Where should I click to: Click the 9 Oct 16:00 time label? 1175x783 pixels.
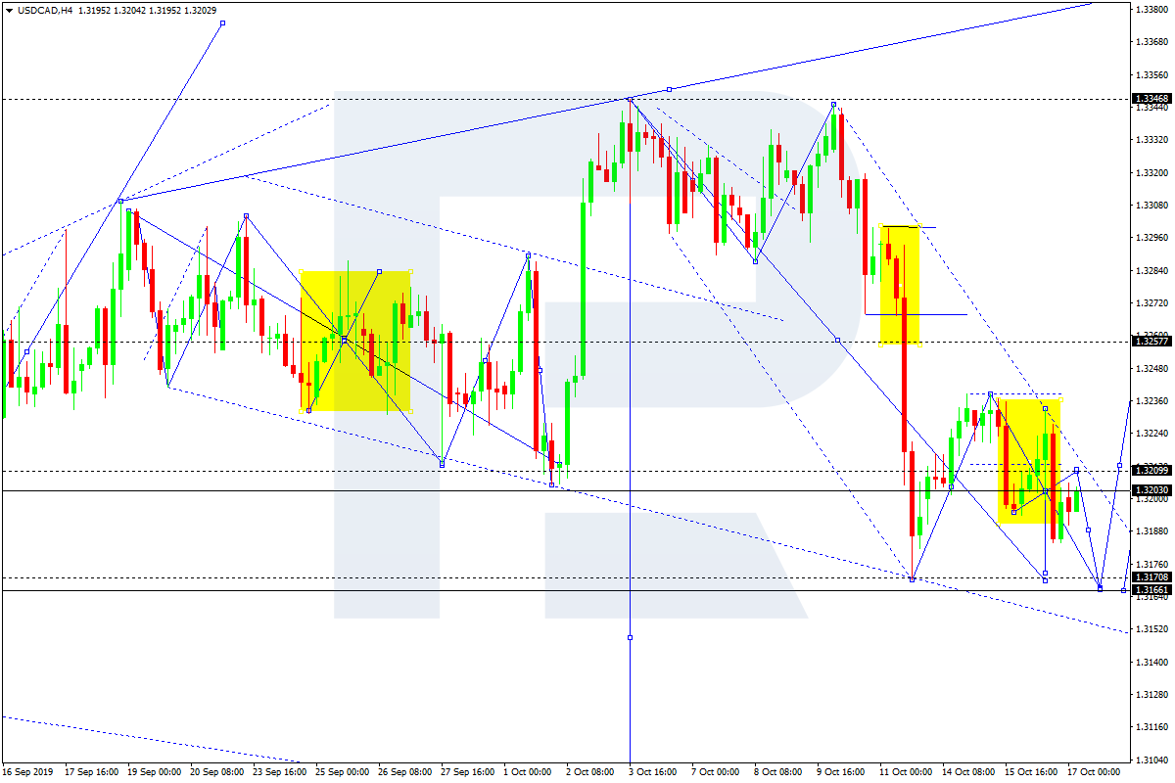coord(843,772)
